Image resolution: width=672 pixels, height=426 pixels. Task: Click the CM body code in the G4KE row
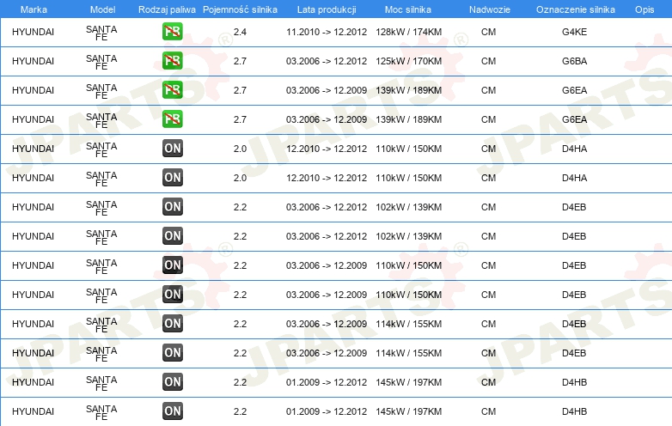click(x=488, y=32)
